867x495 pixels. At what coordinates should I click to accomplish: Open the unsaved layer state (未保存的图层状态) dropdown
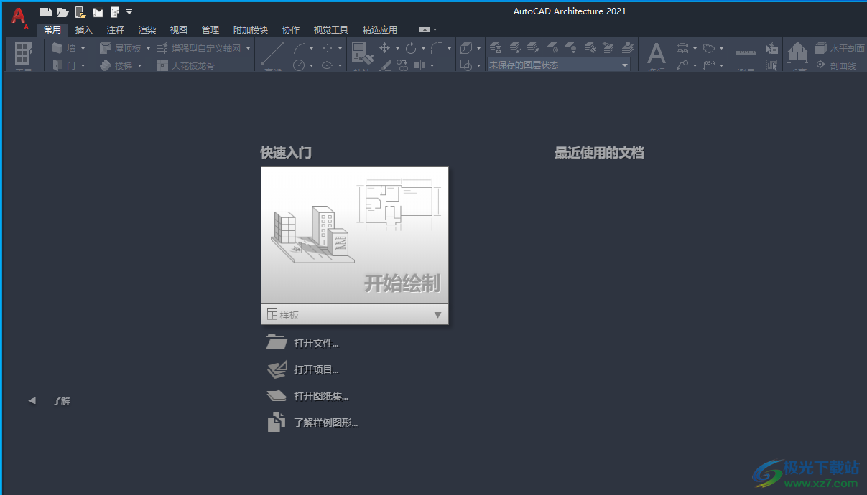click(559, 65)
